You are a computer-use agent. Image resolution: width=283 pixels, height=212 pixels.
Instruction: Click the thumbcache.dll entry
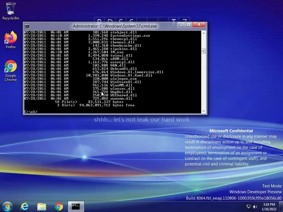pos(126,46)
